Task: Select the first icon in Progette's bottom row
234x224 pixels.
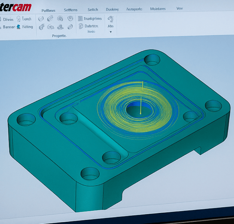Action: click(x=41, y=27)
